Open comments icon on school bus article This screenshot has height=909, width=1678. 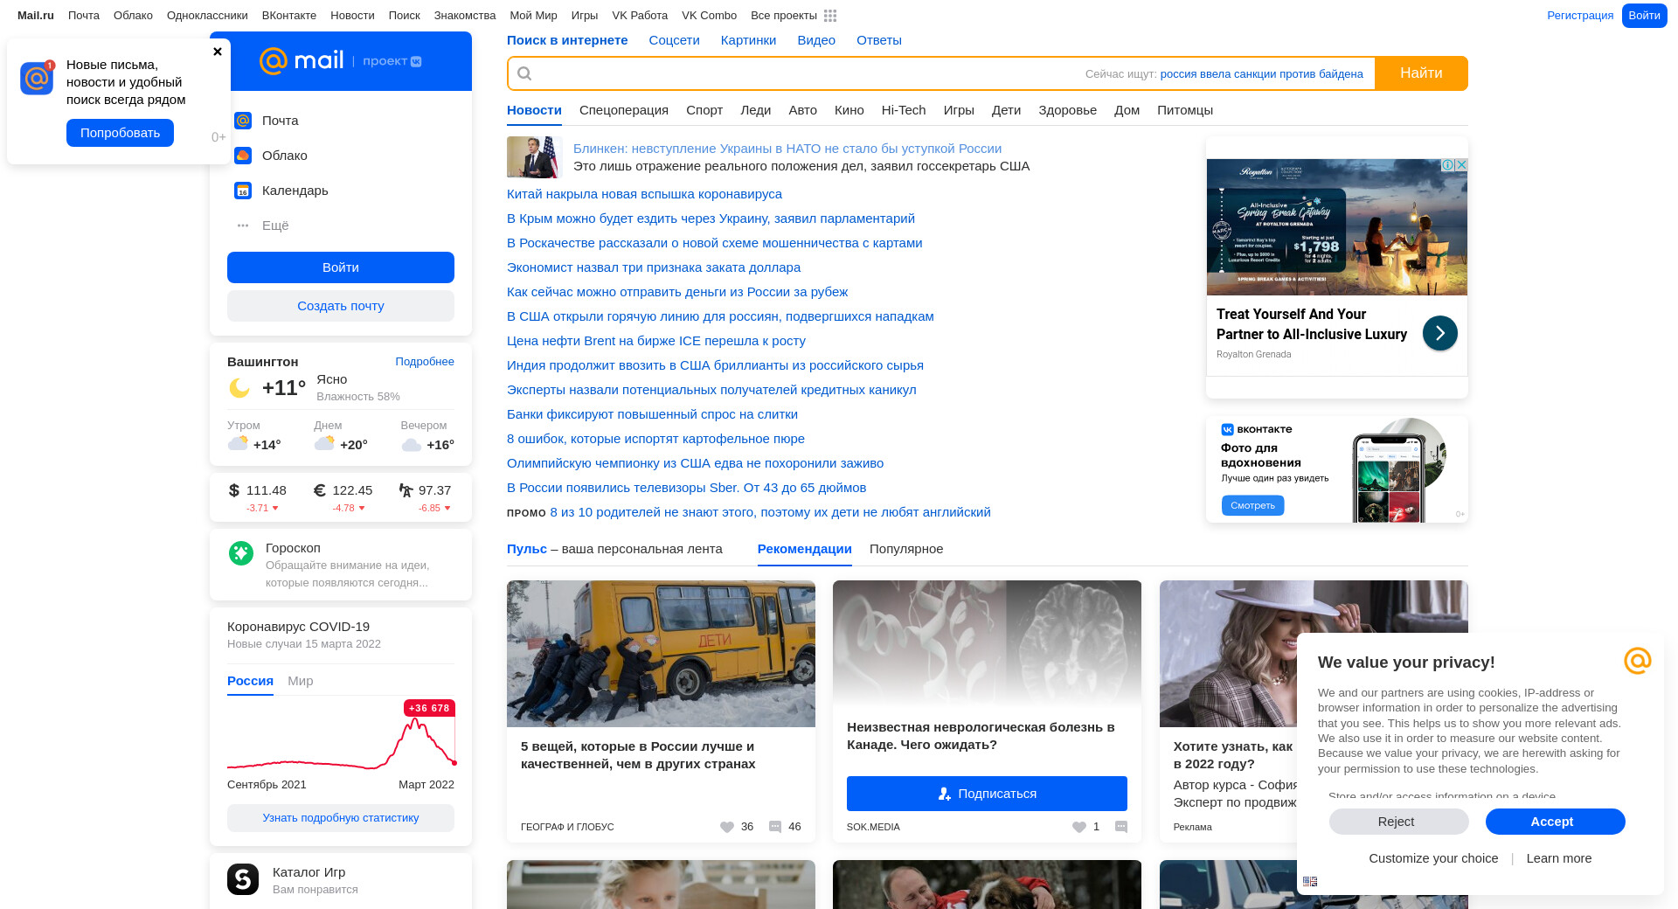pyautogui.click(x=775, y=827)
